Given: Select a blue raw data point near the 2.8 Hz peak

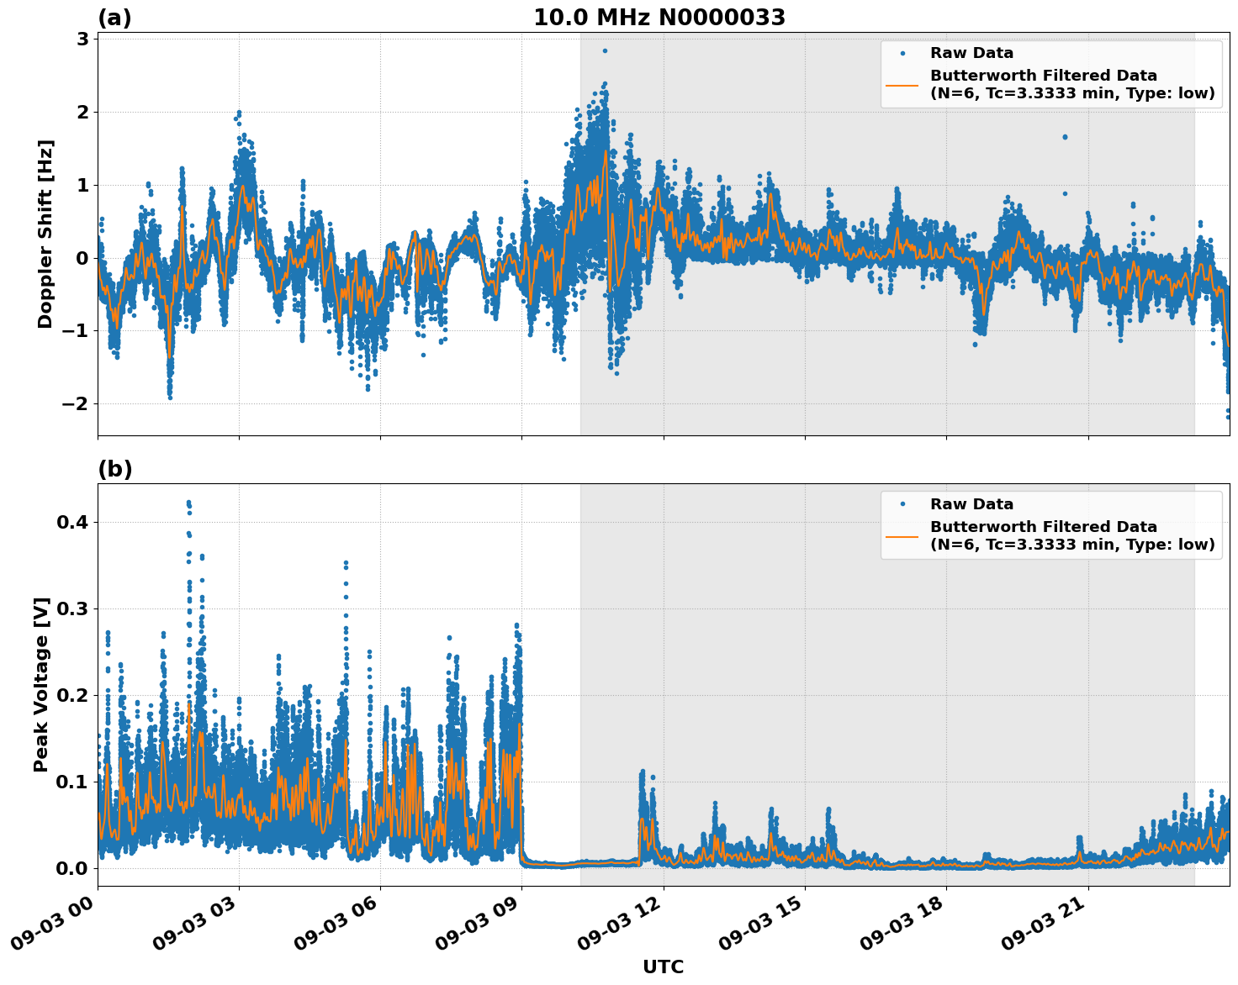Looking at the screenshot, I should point(605,52).
